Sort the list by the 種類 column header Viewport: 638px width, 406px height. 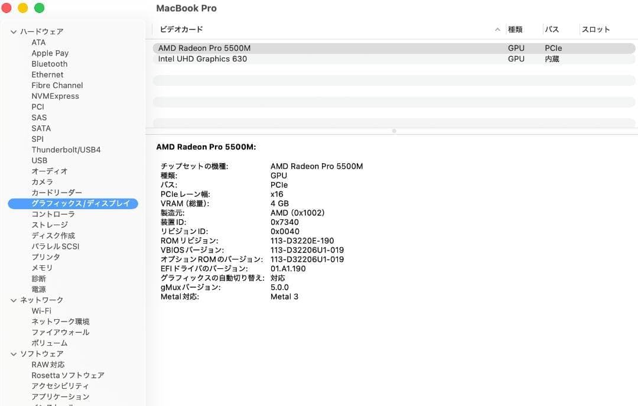(516, 29)
